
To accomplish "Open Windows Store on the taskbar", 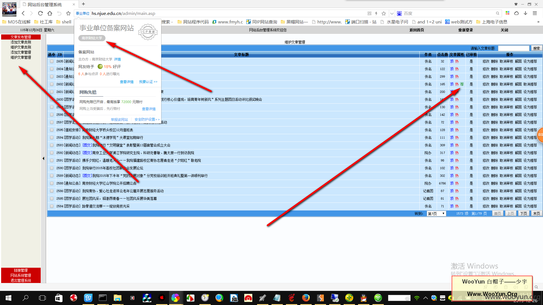I will tap(59, 298).
